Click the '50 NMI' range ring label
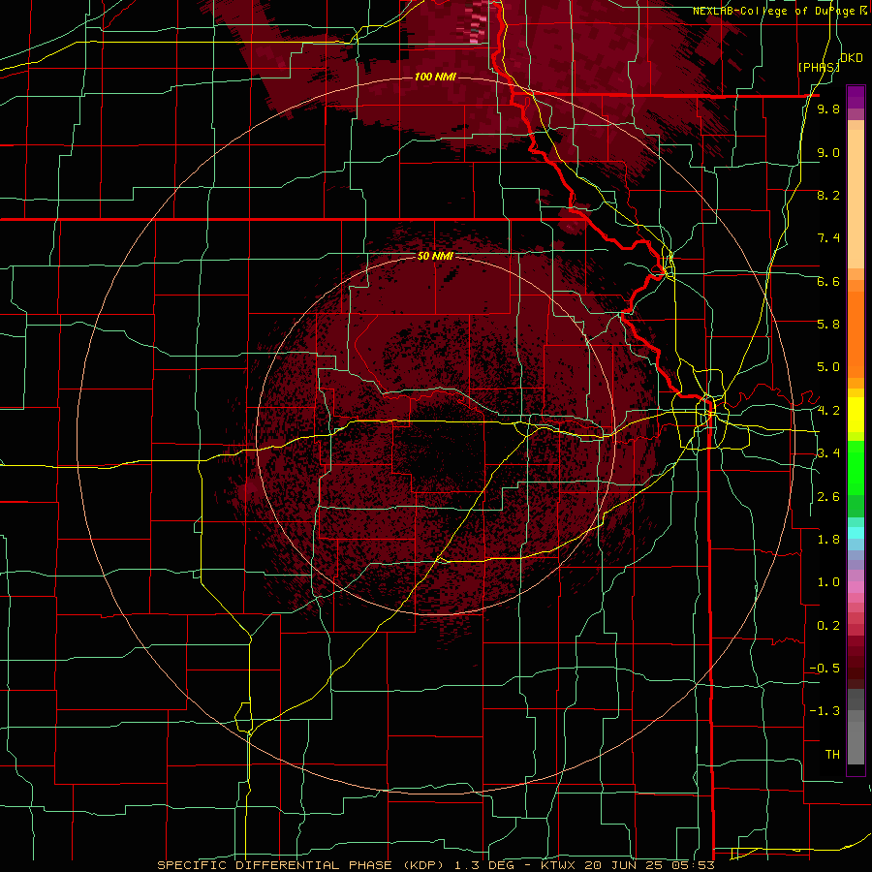 [x=435, y=256]
